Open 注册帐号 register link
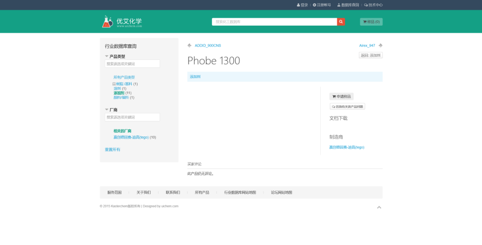Image resolution: width=482 pixels, height=245 pixels. (322, 5)
